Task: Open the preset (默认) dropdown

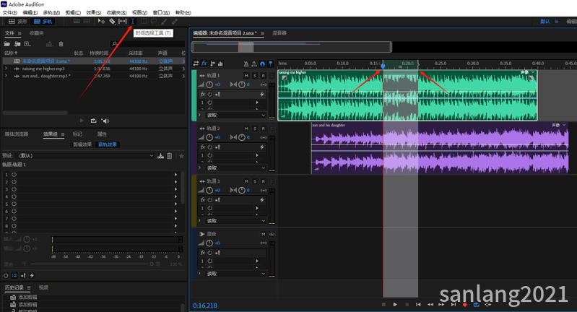Action: coord(85,155)
